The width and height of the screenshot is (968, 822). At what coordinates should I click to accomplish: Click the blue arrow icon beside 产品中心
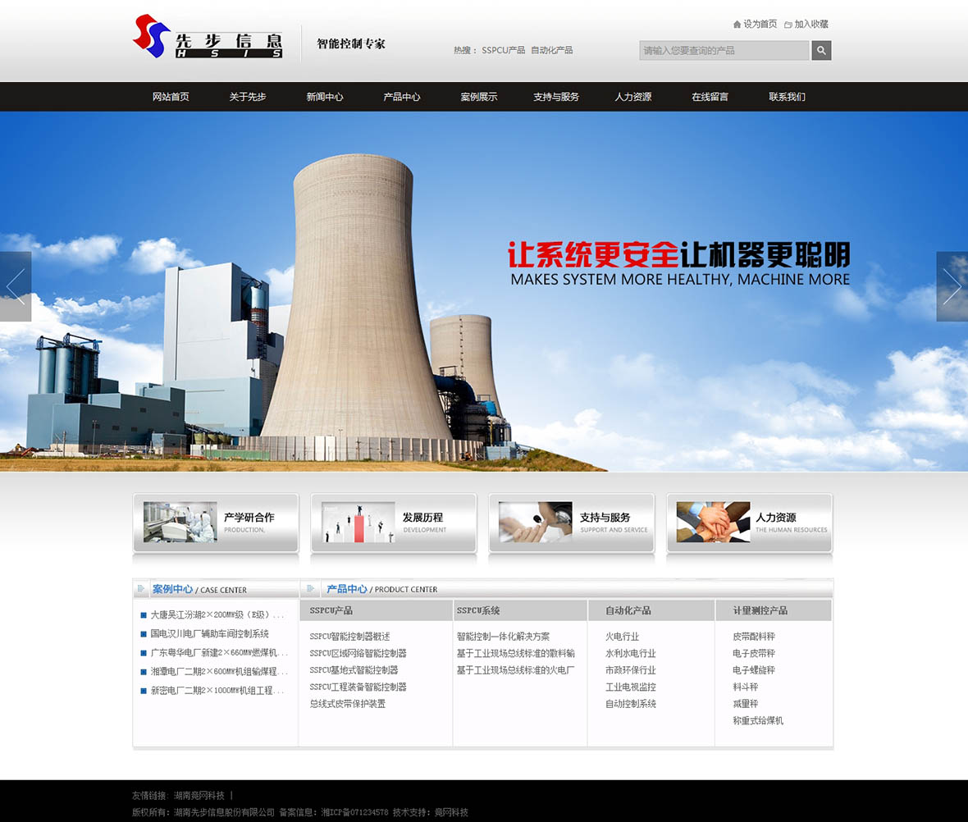(x=310, y=588)
